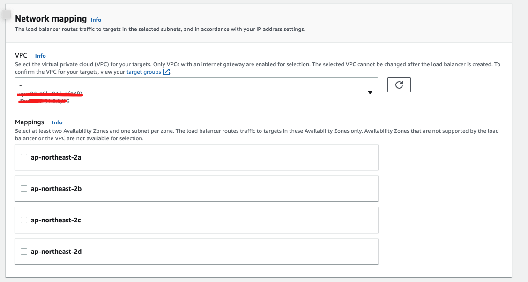Click the ap-northeast-2b zone label
Viewport: 528px width, 282px height.
pyautogui.click(x=56, y=189)
